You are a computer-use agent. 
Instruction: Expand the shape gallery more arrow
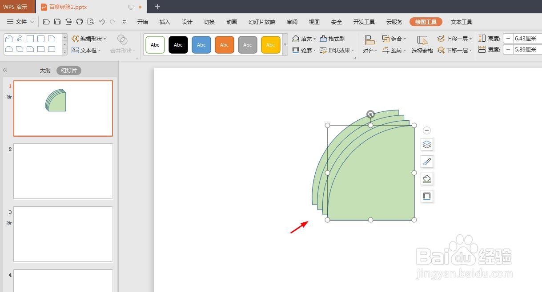(x=64, y=52)
